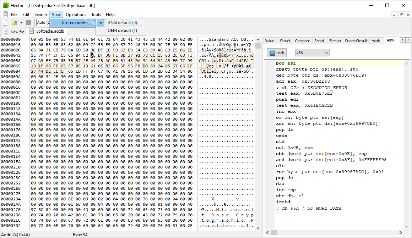Click the Asm panel scroll right arrow
412x238 pixels.
[401, 232]
